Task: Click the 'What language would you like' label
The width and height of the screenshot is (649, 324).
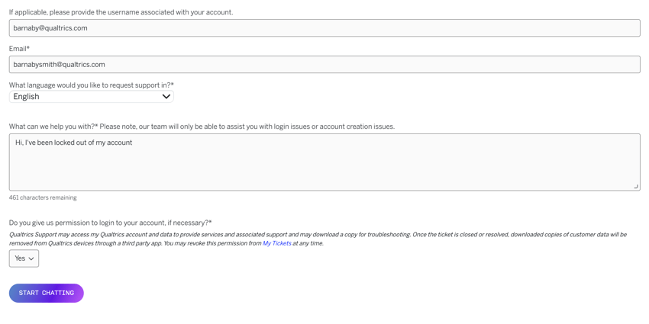Action: 92,85
